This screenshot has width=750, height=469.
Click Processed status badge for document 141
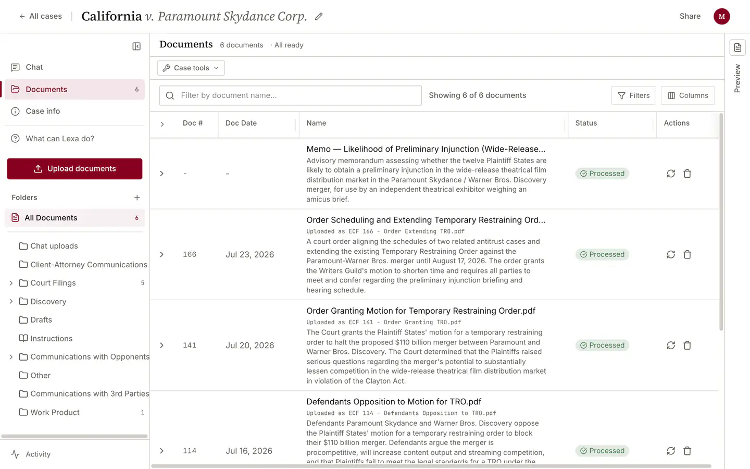602,345
